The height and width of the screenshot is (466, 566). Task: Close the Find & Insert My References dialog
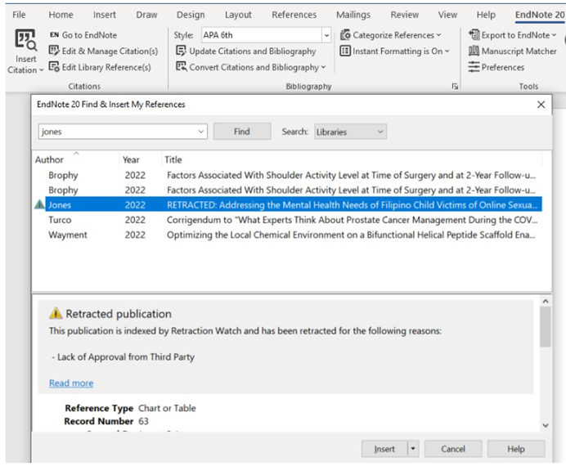(541, 105)
